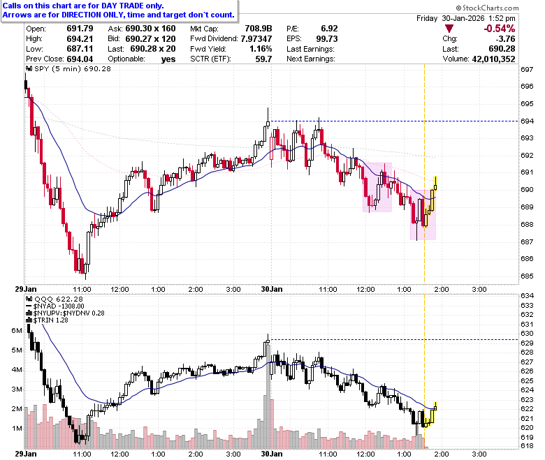Click the Last Earnings label
Screen dimensions: 545x460
coord(310,49)
